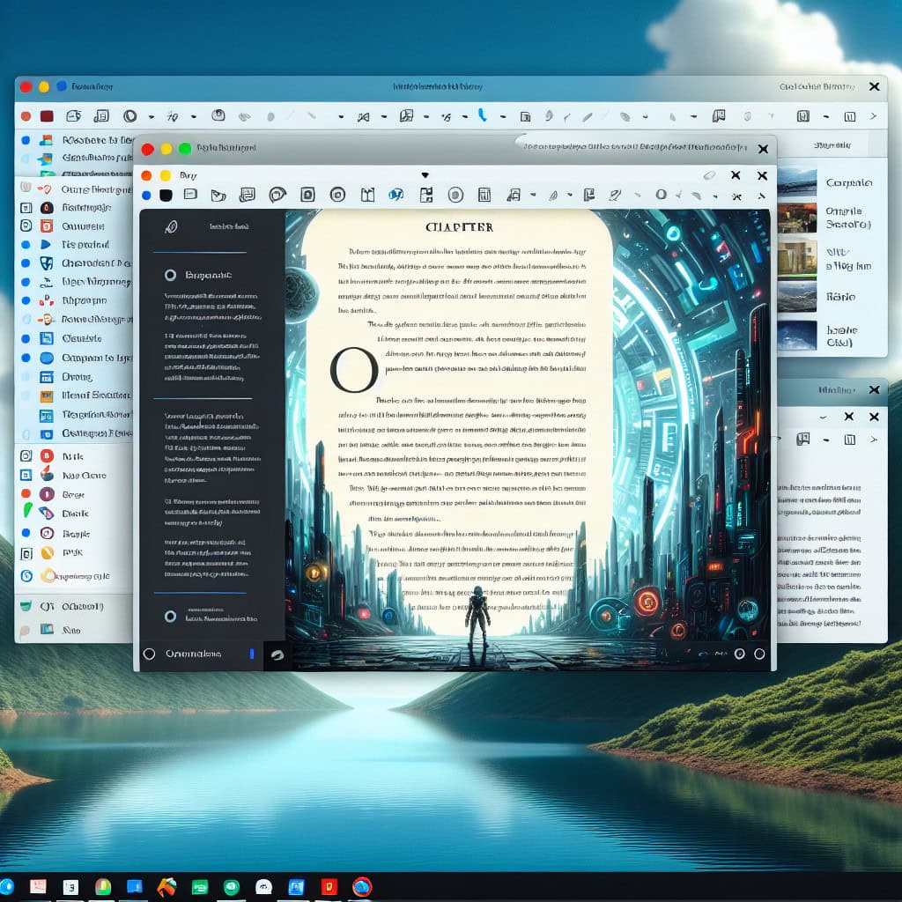Screen dimensions: 902x902
Task: Open the bookmarks icon in the reader toolbar
Action: coord(589,195)
